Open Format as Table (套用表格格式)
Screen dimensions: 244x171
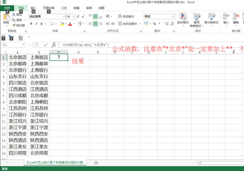pyautogui.click(x=196, y=20)
